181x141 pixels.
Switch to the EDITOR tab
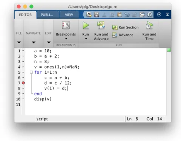pyautogui.click(x=25, y=15)
